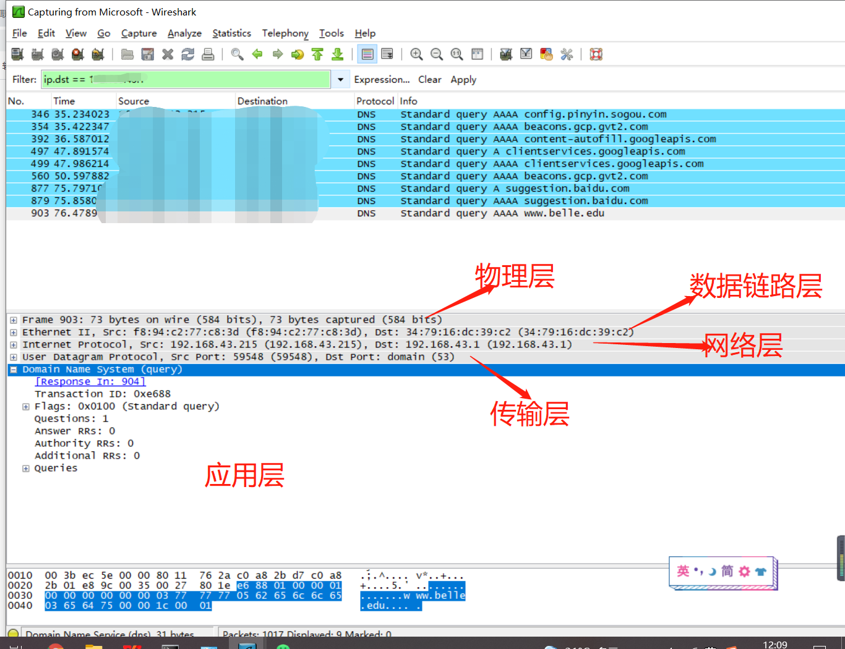Open preferences with tools icon
Viewport: 845px width, 649px height.
(x=567, y=54)
